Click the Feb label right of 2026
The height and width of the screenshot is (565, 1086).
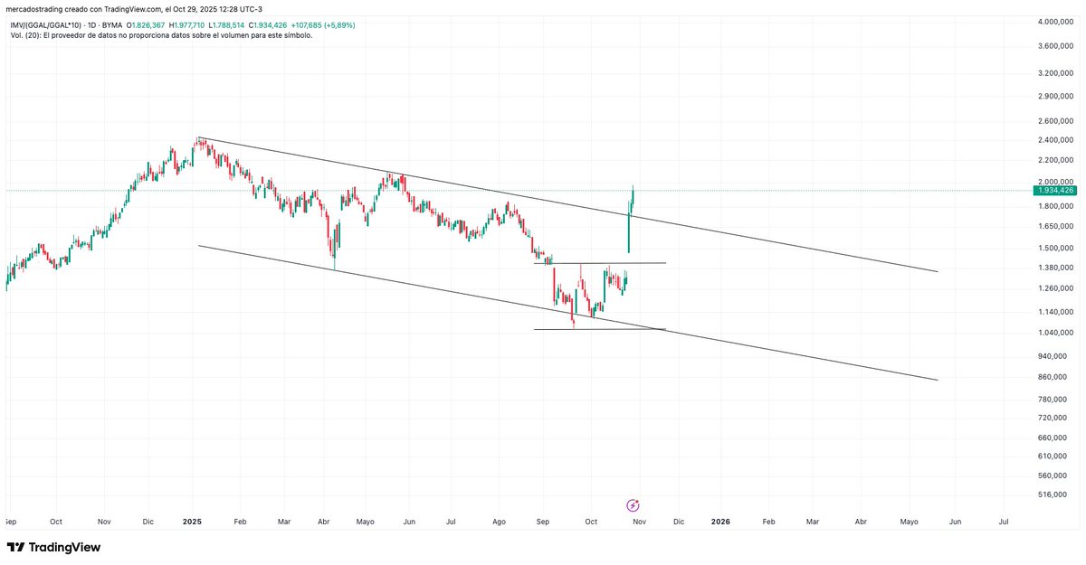tap(768, 522)
